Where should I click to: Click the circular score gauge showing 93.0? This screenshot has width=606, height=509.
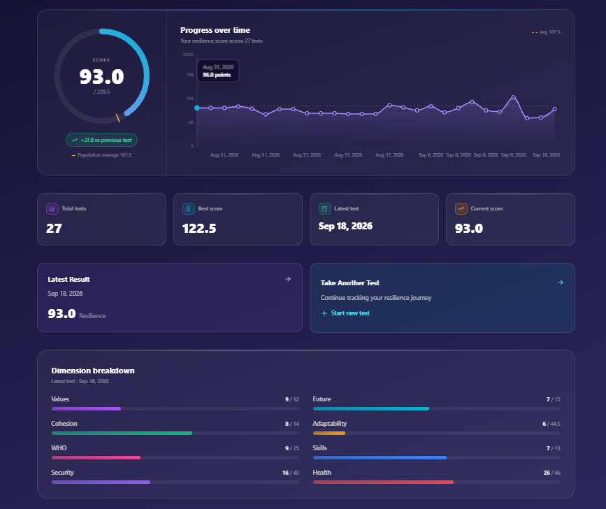tap(101, 76)
